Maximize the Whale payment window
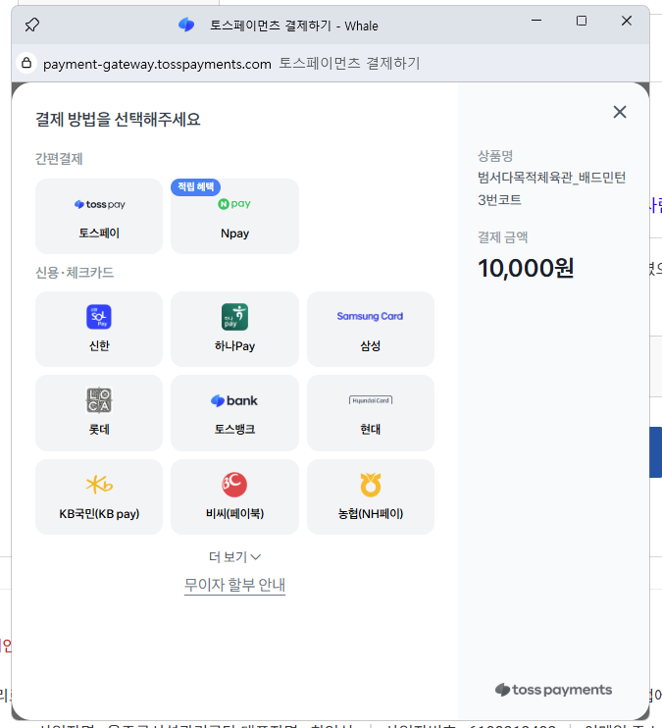Viewport: 662px width, 728px height. click(x=582, y=21)
